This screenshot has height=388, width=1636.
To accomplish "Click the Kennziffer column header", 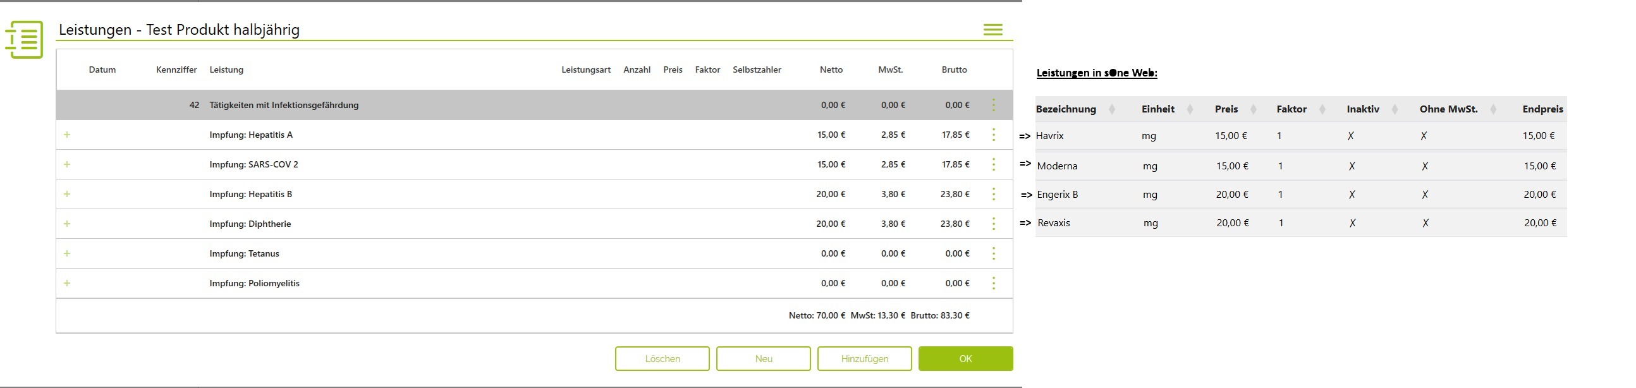I will 176,70.
